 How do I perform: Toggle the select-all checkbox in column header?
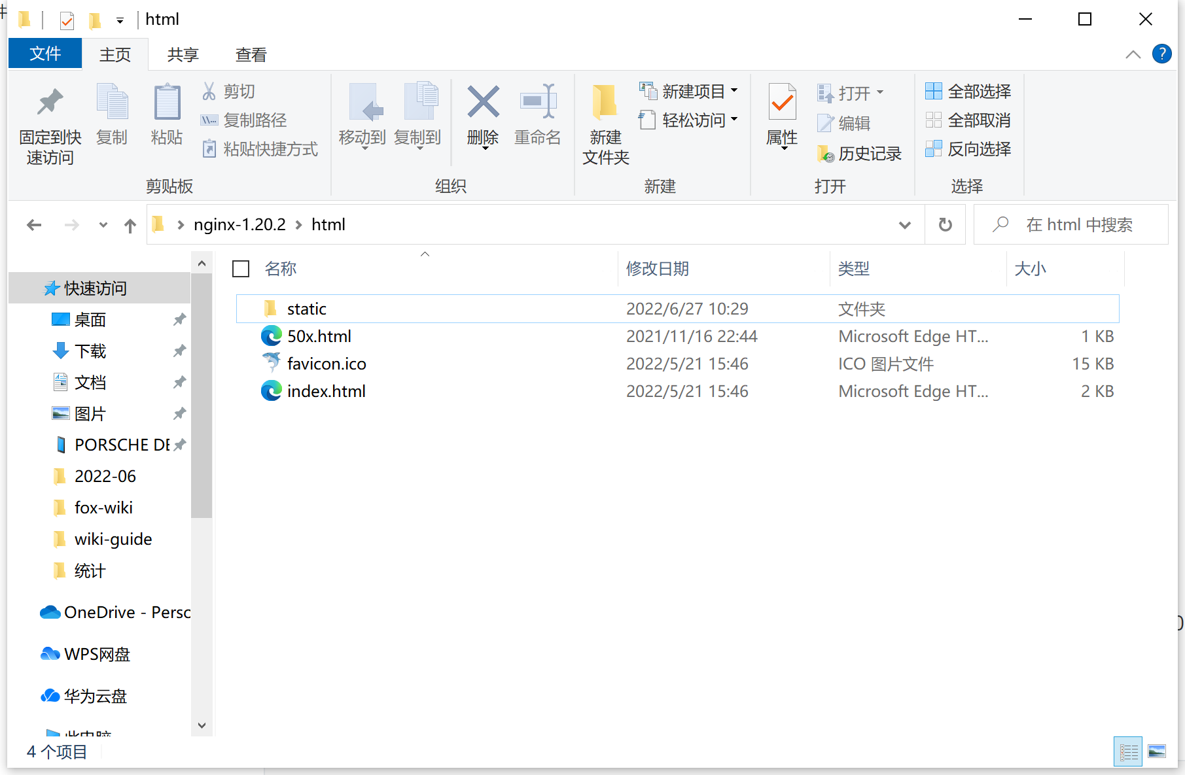241,268
